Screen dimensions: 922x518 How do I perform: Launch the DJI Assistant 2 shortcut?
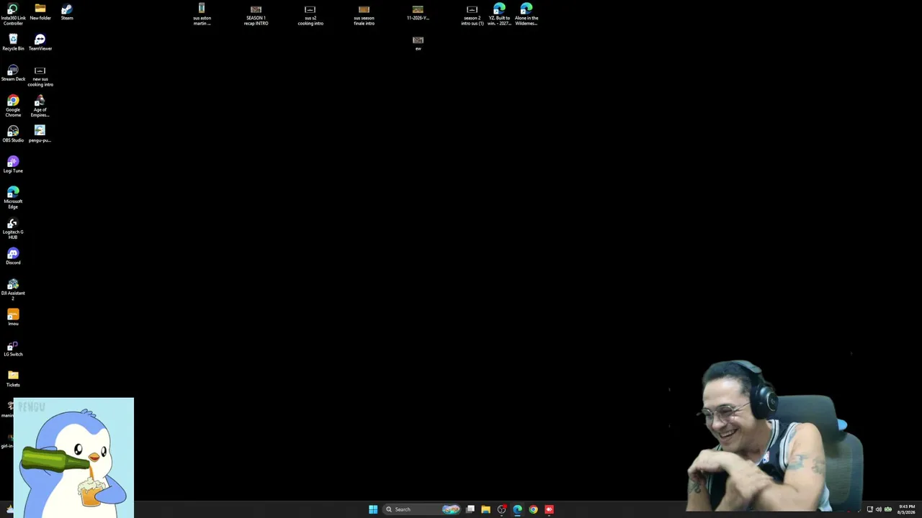13,289
